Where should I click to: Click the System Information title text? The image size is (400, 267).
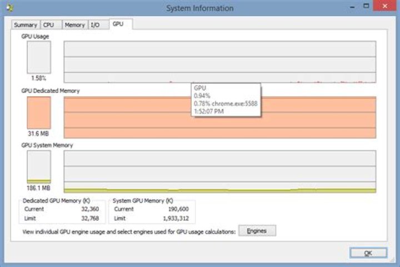pyautogui.click(x=200, y=8)
